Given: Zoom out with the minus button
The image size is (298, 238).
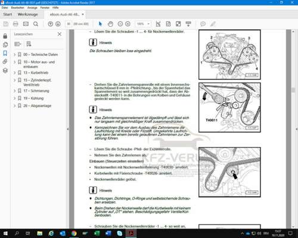Looking at the screenshot, I should coord(120,24).
